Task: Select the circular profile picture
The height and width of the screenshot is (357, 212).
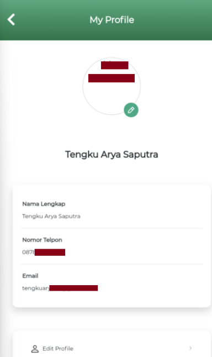Action: click(112, 86)
